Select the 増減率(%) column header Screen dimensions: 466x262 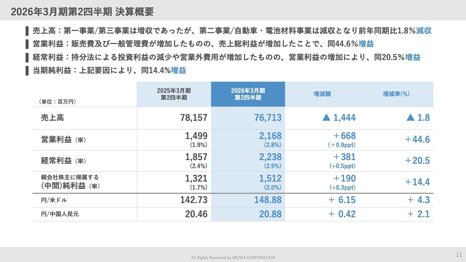(x=396, y=94)
